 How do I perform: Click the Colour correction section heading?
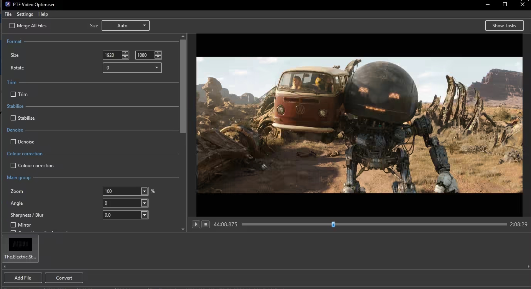click(x=25, y=154)
